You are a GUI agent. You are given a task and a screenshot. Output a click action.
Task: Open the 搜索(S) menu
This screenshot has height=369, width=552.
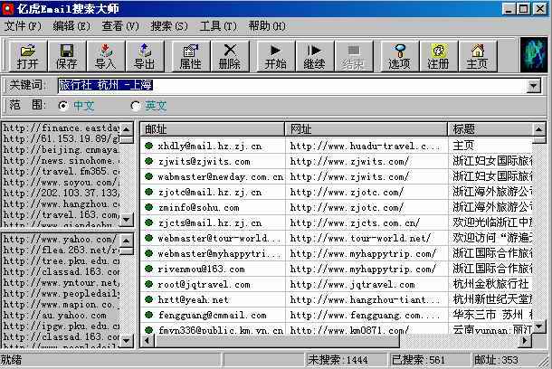(169, 26)
